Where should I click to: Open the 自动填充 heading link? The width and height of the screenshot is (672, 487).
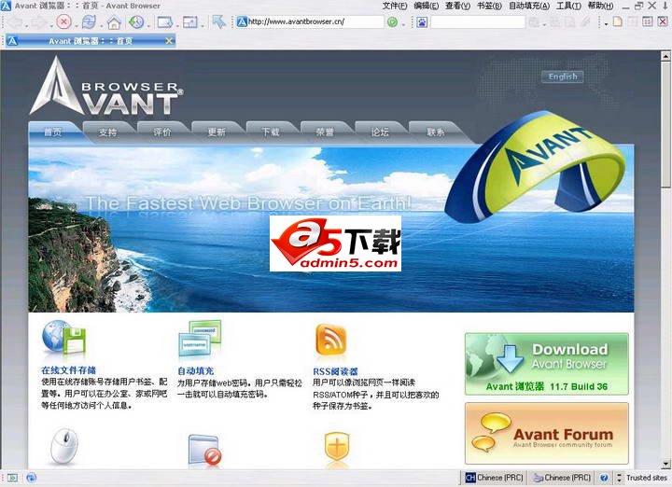click(195, 371)
